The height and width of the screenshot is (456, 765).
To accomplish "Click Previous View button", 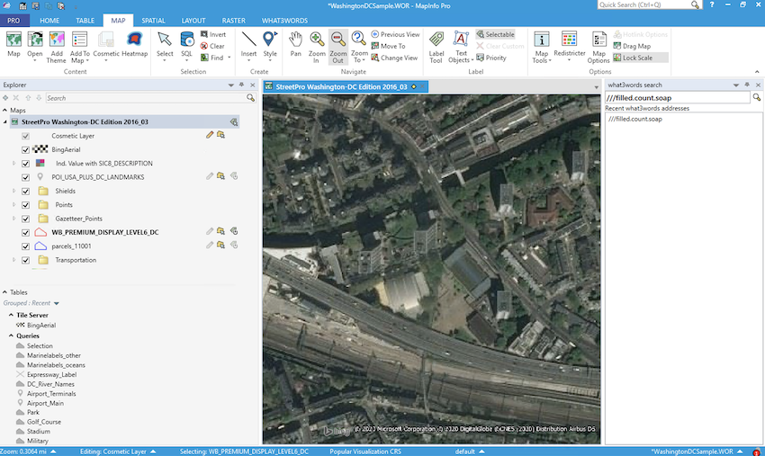I will tap(396, 34).
